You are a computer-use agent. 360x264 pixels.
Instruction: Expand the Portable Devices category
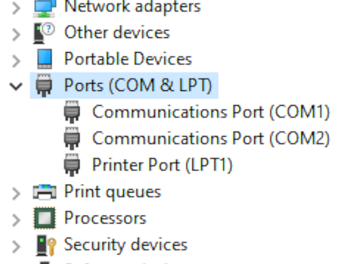pyautogui.click(x=16, y=61)
